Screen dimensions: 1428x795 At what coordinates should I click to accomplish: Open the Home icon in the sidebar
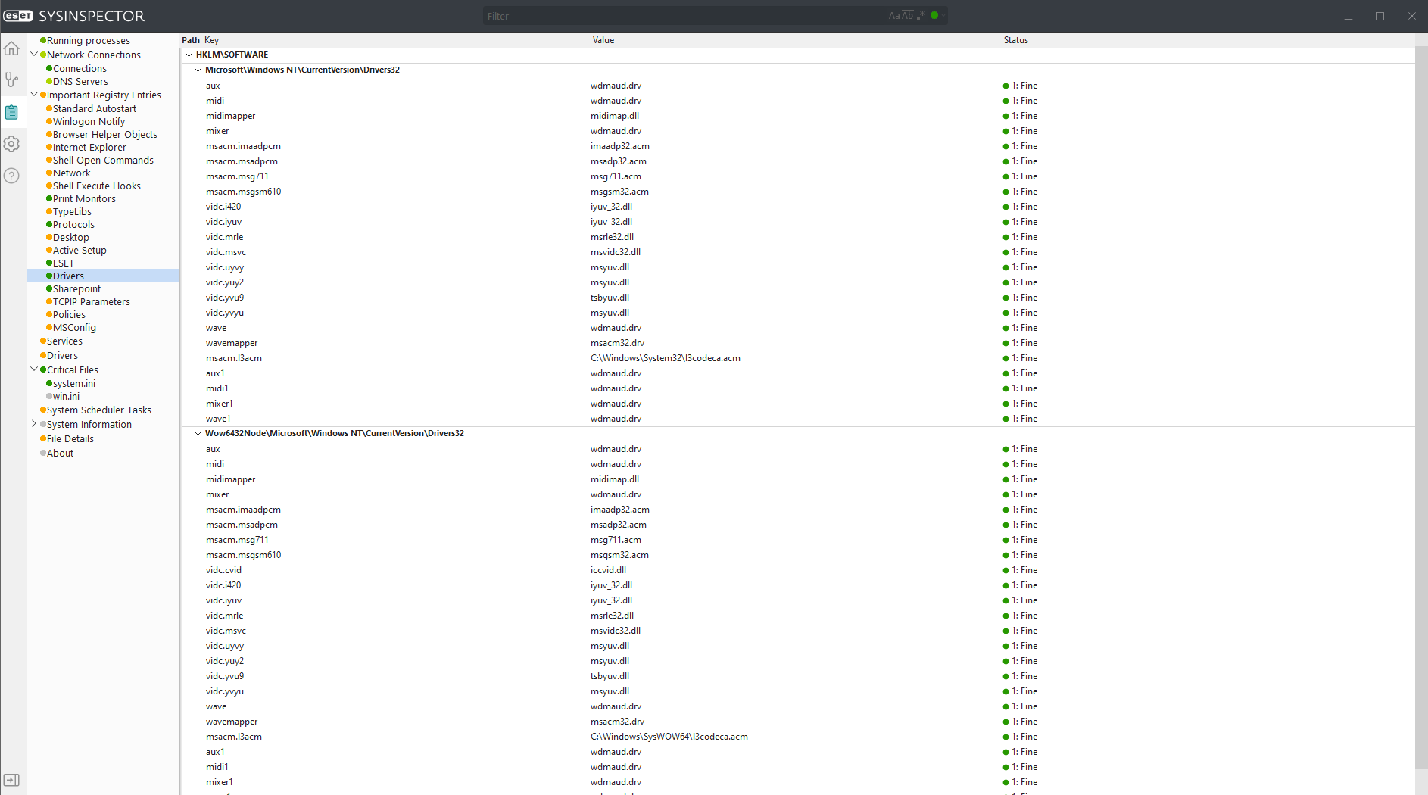click(x=11, y=49)
